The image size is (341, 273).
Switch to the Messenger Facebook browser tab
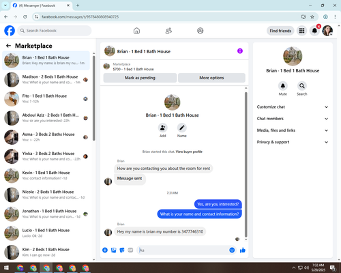(x=42, y=5)
